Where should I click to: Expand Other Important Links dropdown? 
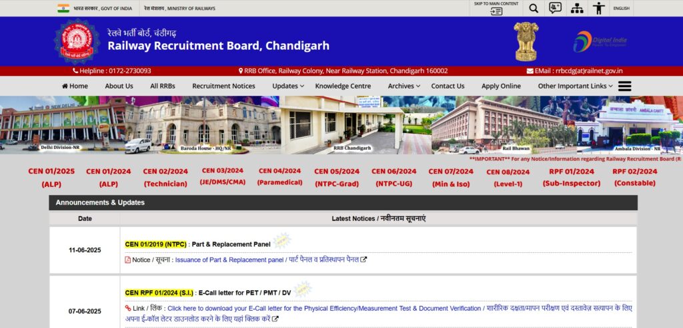tap(575, 86)
